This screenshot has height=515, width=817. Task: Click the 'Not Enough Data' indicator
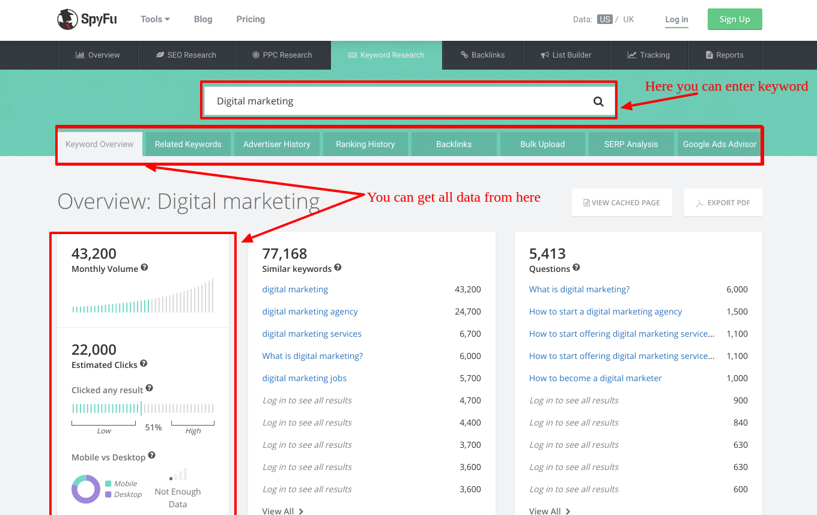pyautogui.click(x=178, y=489)
